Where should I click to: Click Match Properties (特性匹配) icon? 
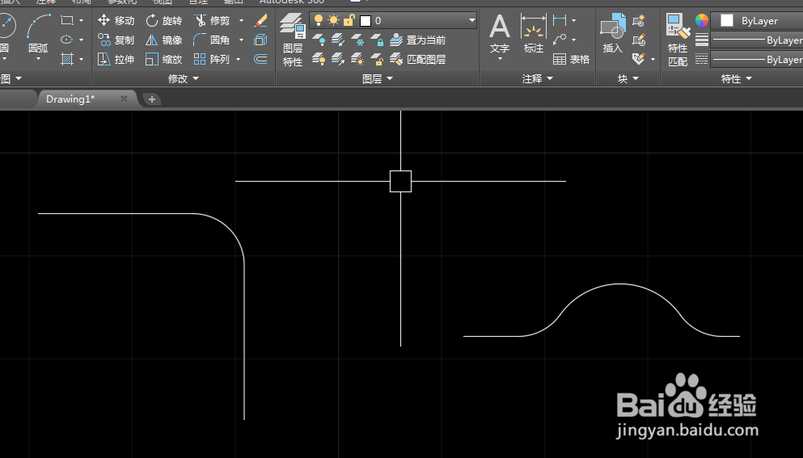point(678,40)
